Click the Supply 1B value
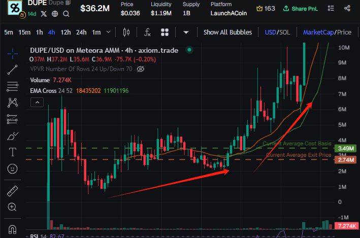Screen dimensions: 360x238 [186, 13]
